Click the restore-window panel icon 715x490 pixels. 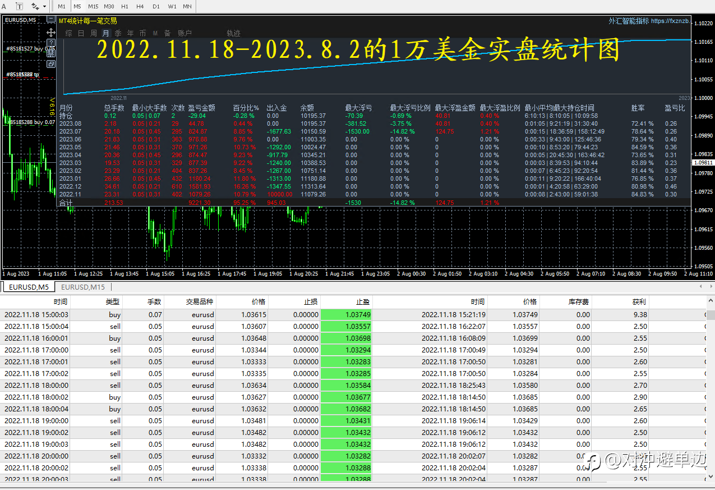tap(50, 64)
